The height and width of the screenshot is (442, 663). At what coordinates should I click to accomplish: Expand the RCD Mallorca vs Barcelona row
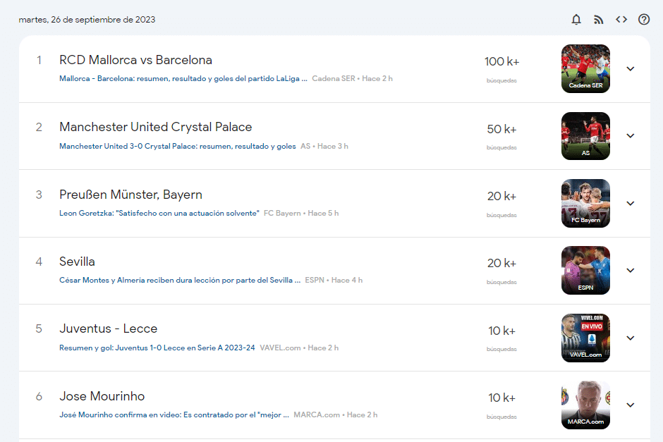631,69
